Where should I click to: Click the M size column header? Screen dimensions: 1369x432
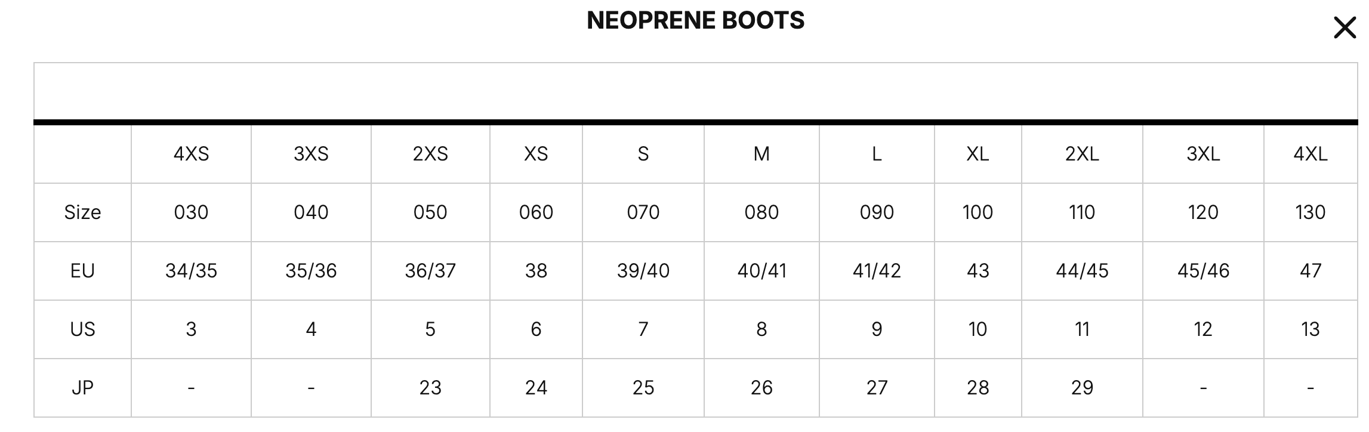pyautogui.click(x=761, y=154)
